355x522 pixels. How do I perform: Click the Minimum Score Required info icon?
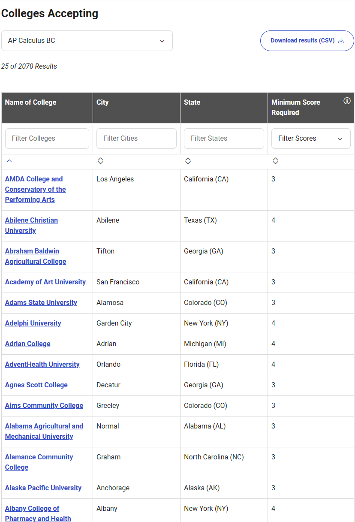347,101
